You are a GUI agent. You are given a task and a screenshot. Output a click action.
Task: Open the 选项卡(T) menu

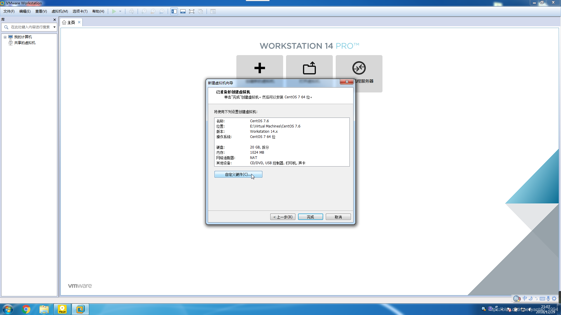(x=80, y=11)
